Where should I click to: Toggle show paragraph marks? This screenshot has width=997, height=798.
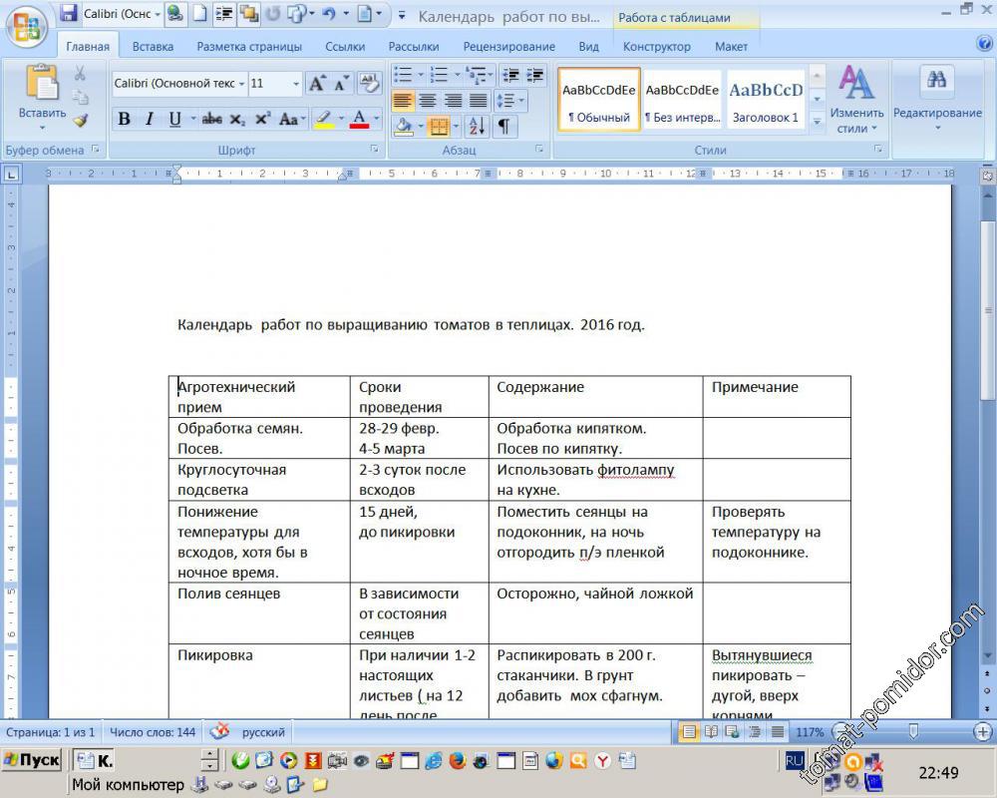pyautogui.click(x=503, y=126)
